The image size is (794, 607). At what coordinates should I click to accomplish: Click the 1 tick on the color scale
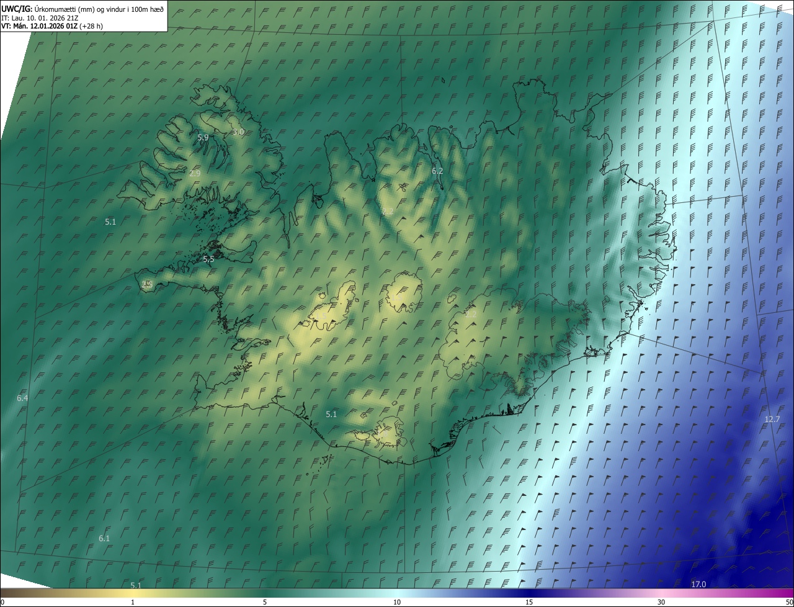[133, 602]
